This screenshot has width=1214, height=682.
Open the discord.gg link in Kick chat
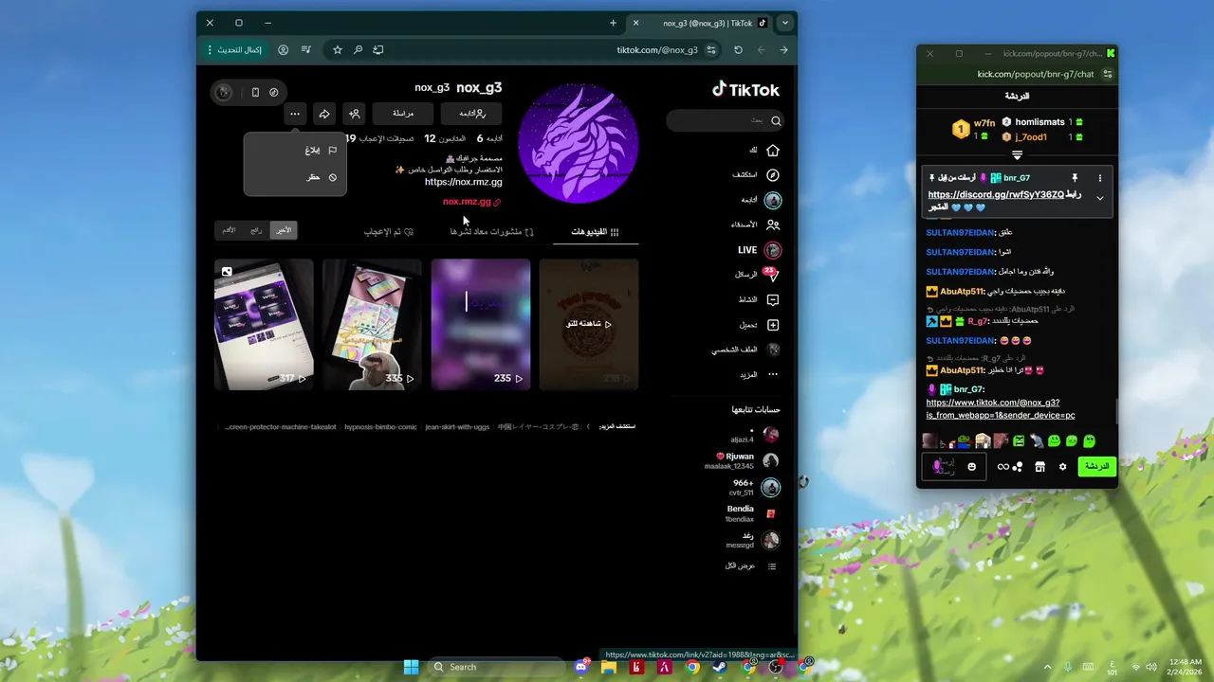click(x=996, y=194)
